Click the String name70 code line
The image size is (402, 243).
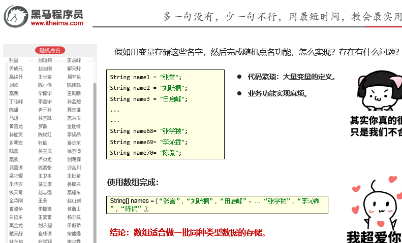point(146,153)
